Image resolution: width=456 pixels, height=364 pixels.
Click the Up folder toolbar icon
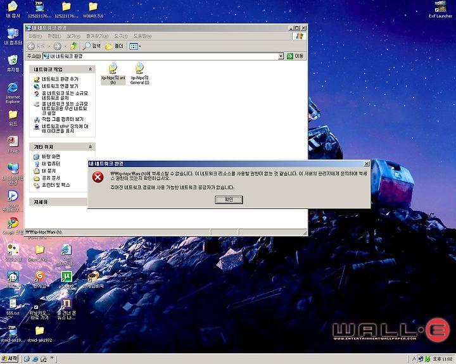click(x=74, y=46)
